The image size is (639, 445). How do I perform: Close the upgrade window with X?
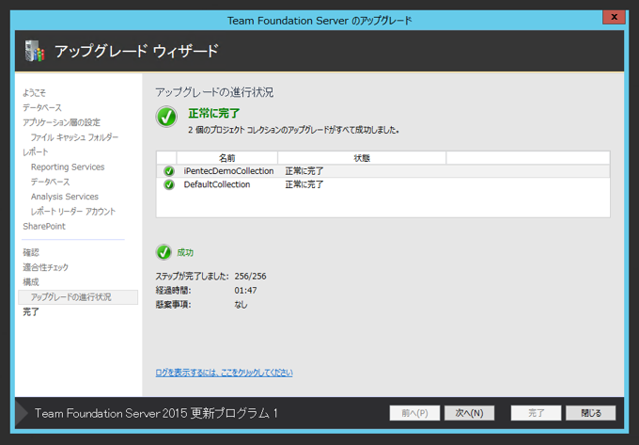(615, 17)
